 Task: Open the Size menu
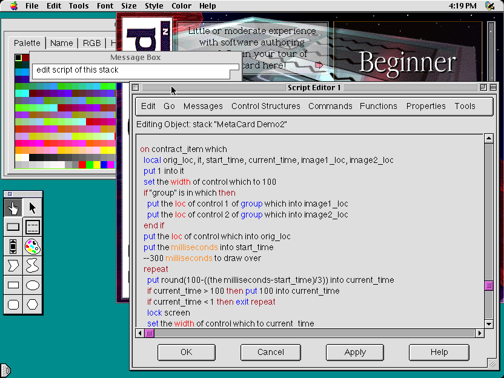[128, 6]
